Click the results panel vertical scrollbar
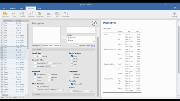The width and height of the screenshot is (180, 101). (179, 49)
